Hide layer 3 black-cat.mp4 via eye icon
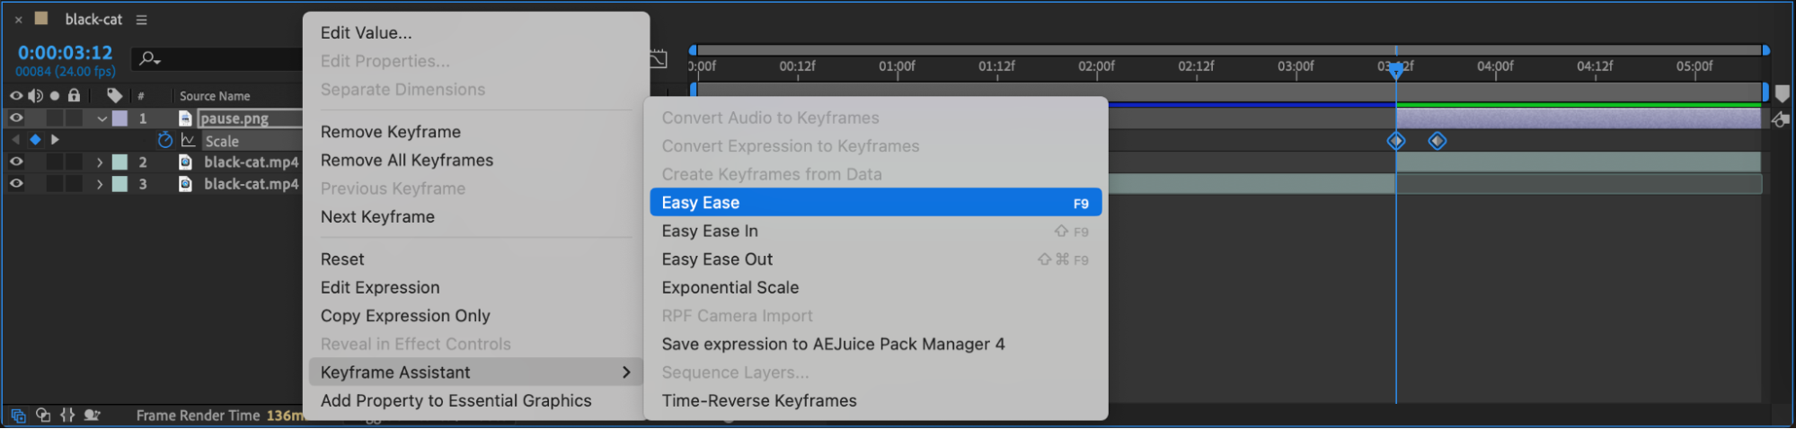Image resolution: width=1796 pixels, height=429 pixels. pos(16,184)
